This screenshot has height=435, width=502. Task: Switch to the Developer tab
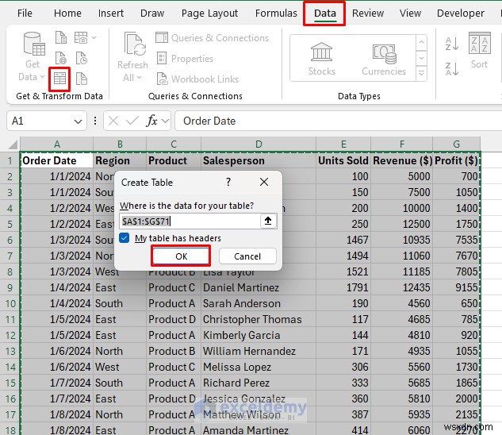pyautogui.click(x=461, y=13)
